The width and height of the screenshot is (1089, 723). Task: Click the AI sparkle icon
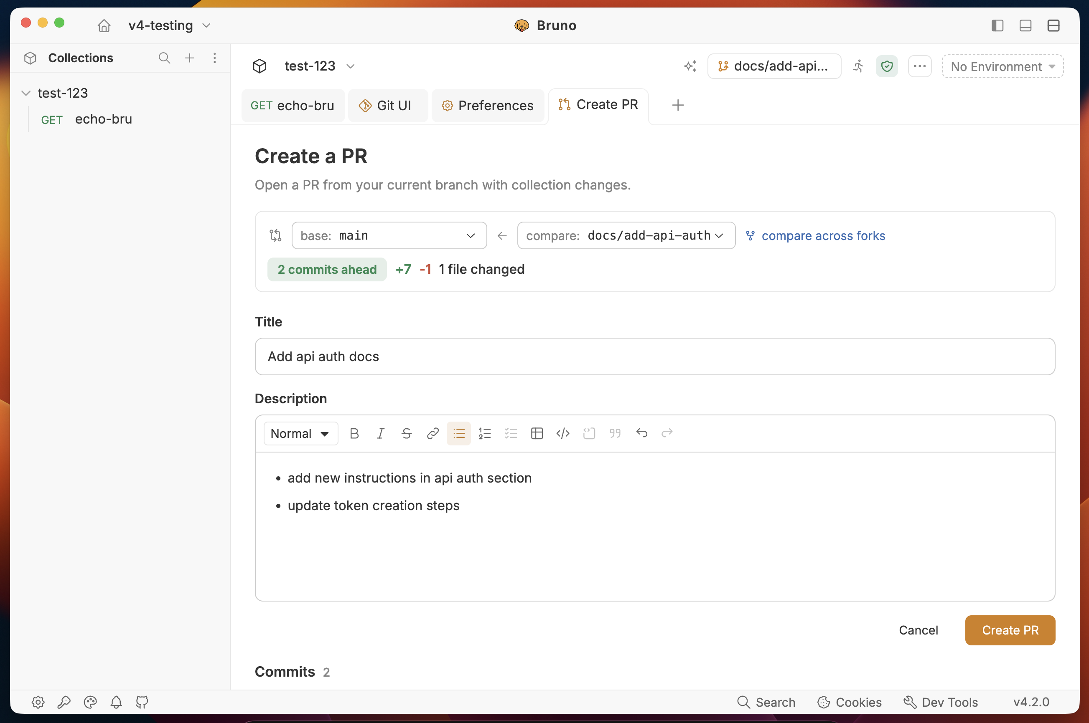(x=690, y=66)
